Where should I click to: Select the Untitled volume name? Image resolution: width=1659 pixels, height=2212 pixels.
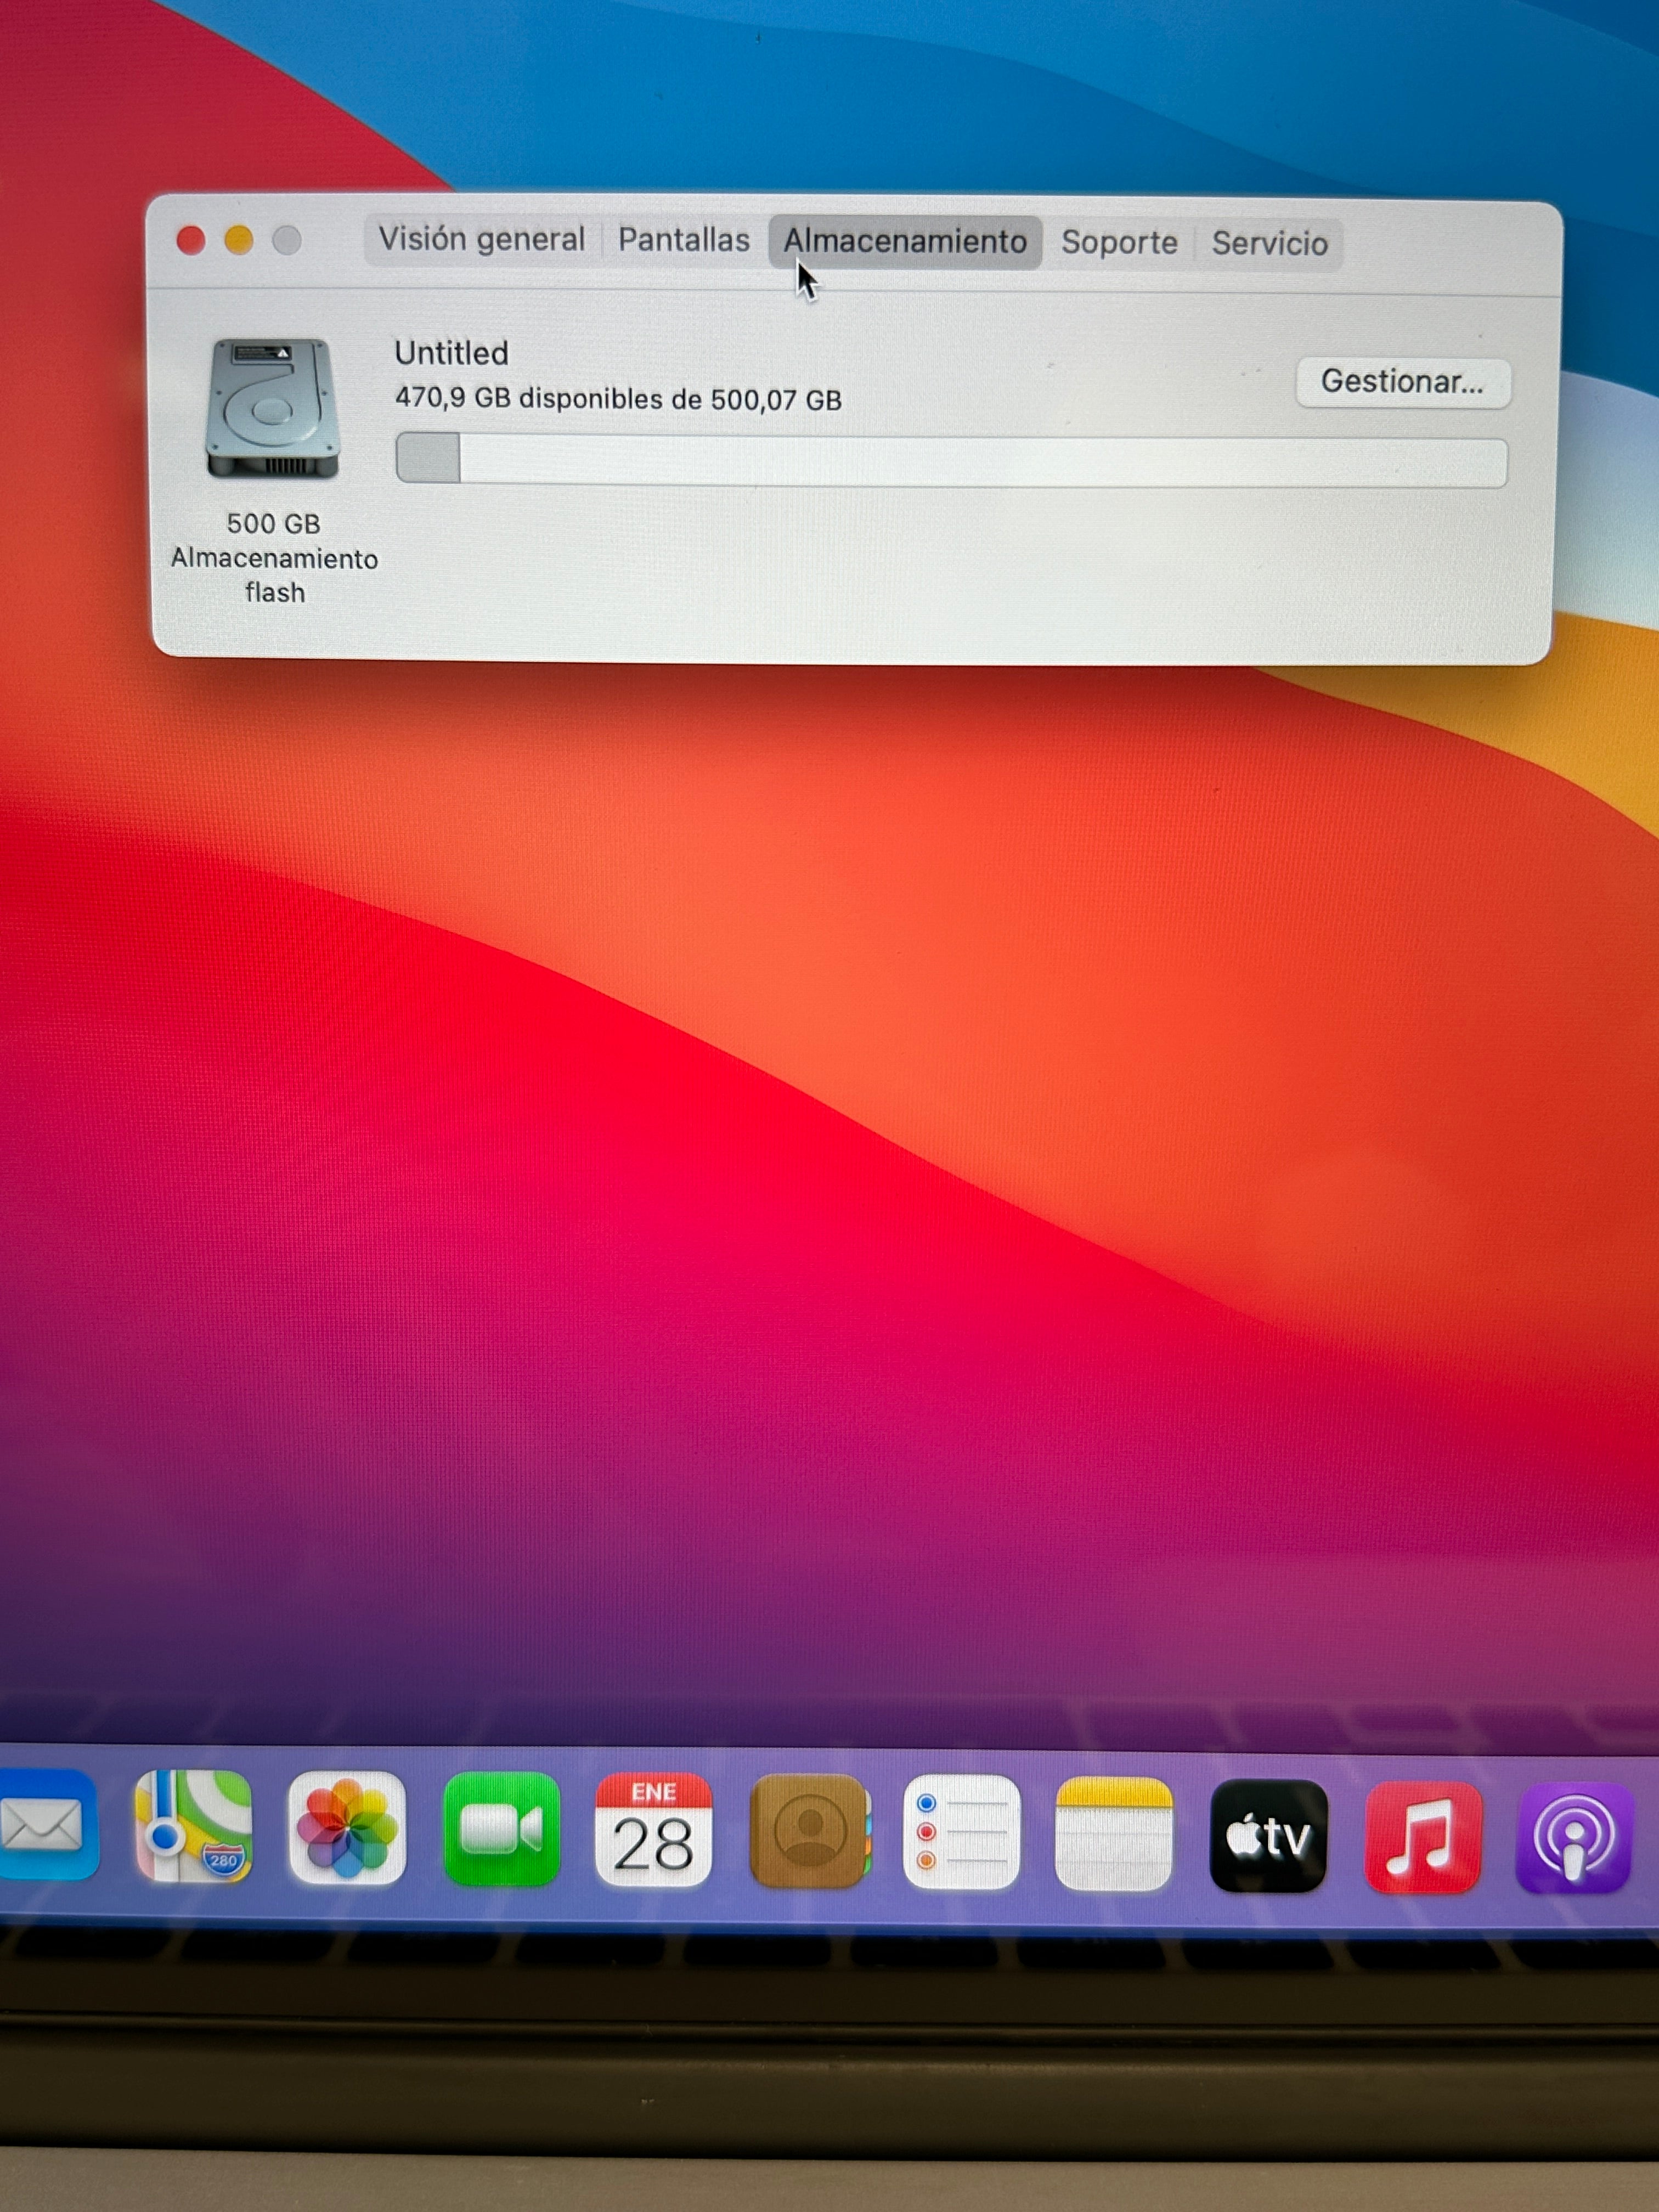tap(451, 353)
